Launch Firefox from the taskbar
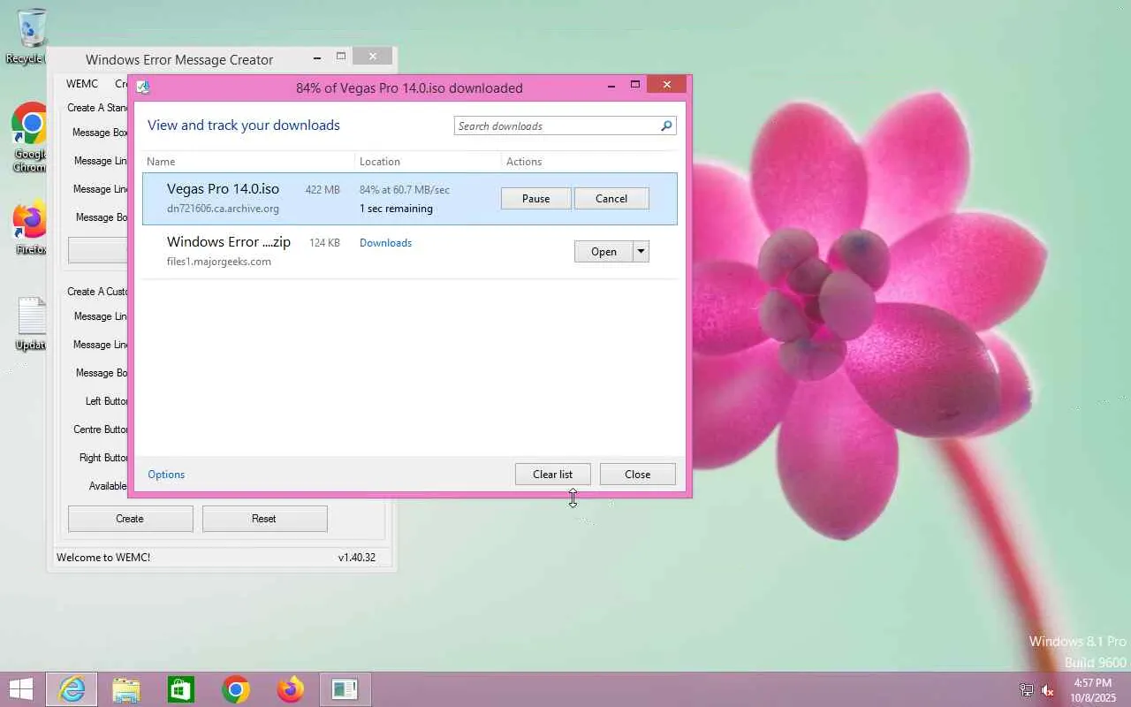The width and height of the screenshot is (1131, 707). click(x=290, y=689)
